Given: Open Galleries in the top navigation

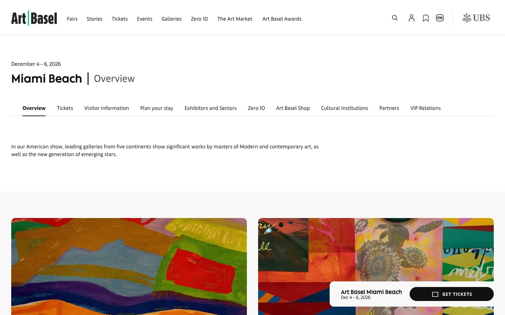Looking at the screenshot, I should click(171, 19).
